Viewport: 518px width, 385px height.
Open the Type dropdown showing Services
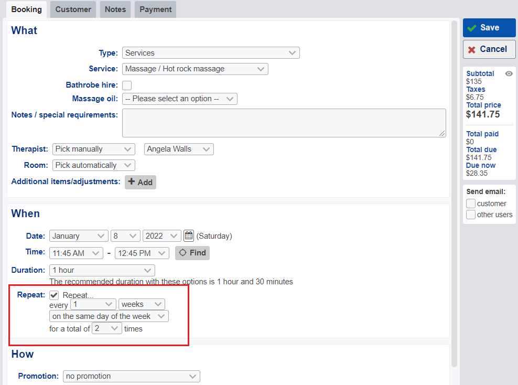[x=211, y=53]
